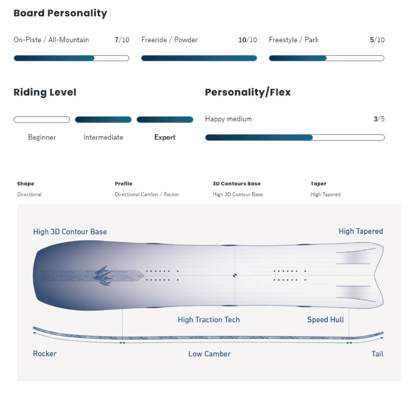Click the Profile column heading
The width and height of the screenshot is (412, 412).
(x=124, y=183)
